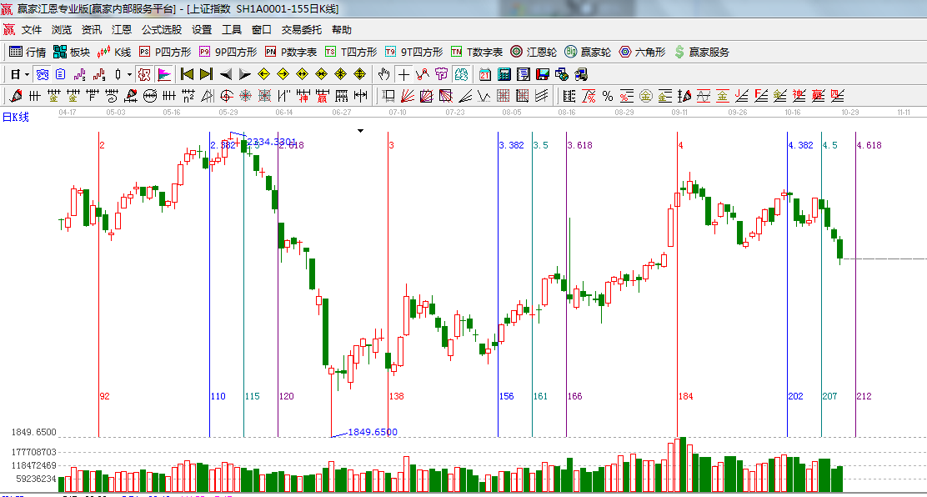Click the percent sign drawing tool
This screenshot has height=497, width=927.
[x=608, y=96]
